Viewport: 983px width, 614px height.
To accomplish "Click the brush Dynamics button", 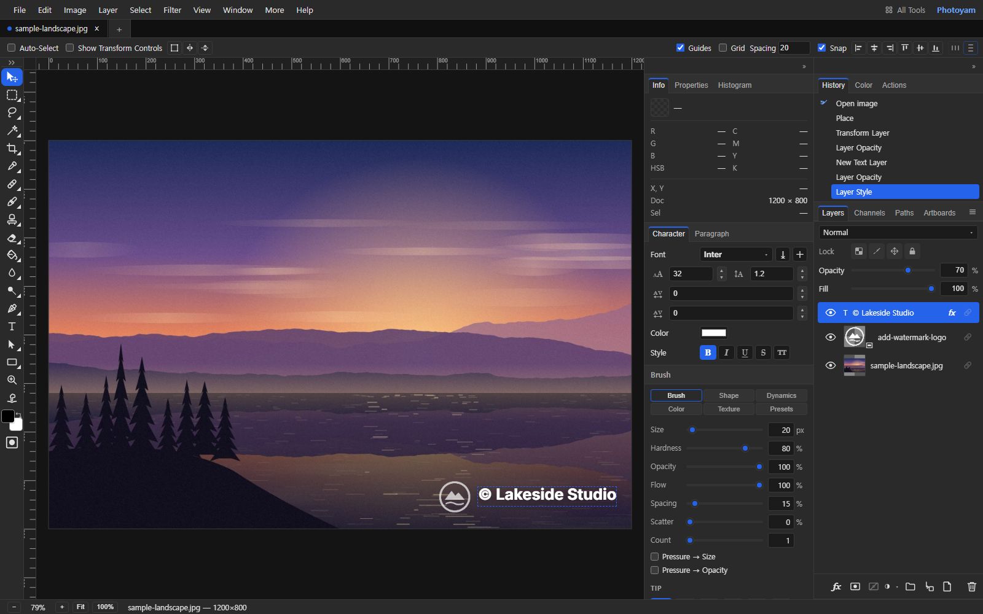I will coord(781,395).
